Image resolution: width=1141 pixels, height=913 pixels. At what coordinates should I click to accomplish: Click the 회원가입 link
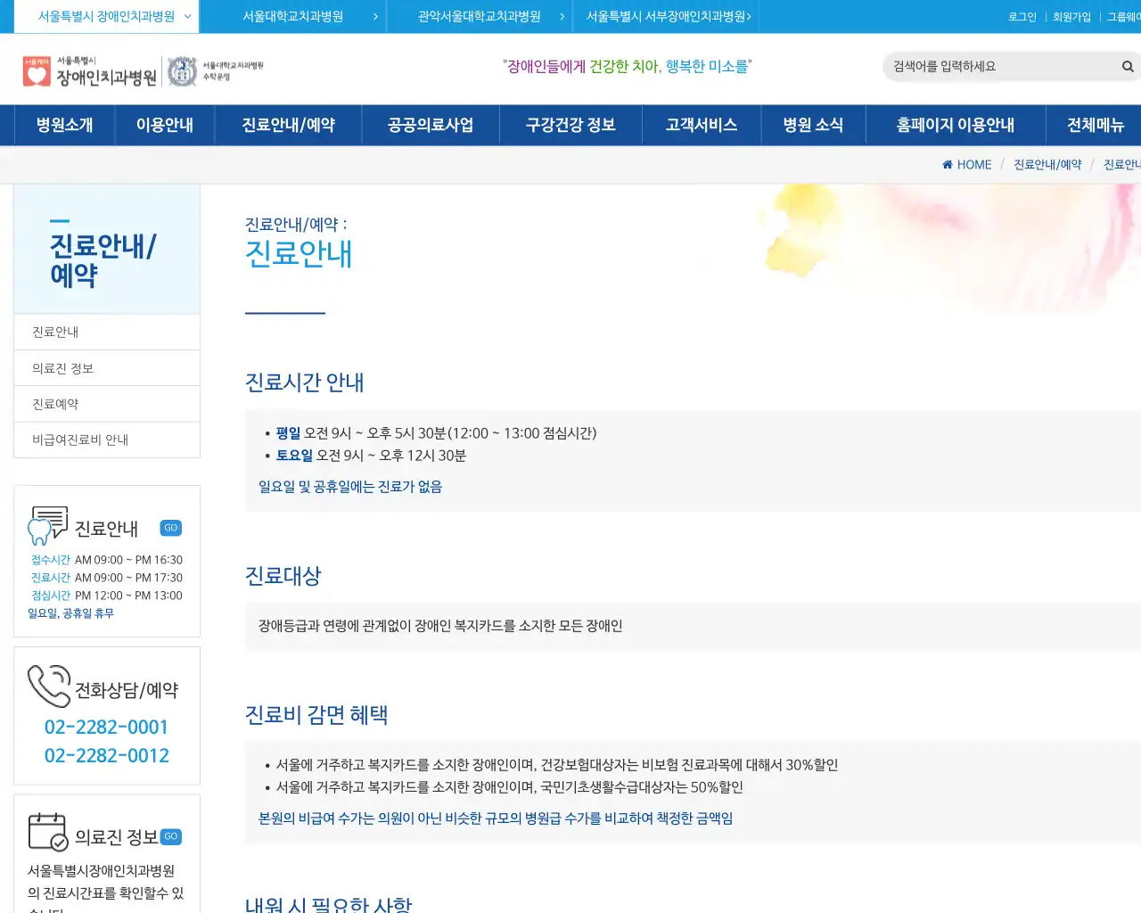pos(1071,17)
